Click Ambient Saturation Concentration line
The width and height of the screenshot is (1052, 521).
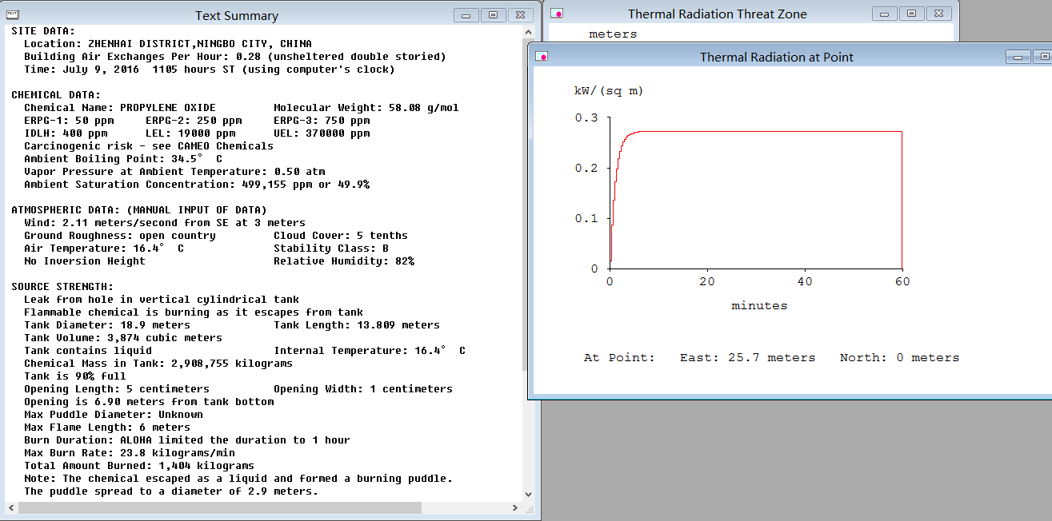click(x=197, y=184)
